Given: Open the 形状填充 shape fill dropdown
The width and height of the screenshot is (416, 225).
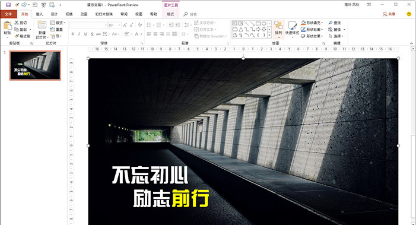Looking at the screenshot, I should click(312, 23).
